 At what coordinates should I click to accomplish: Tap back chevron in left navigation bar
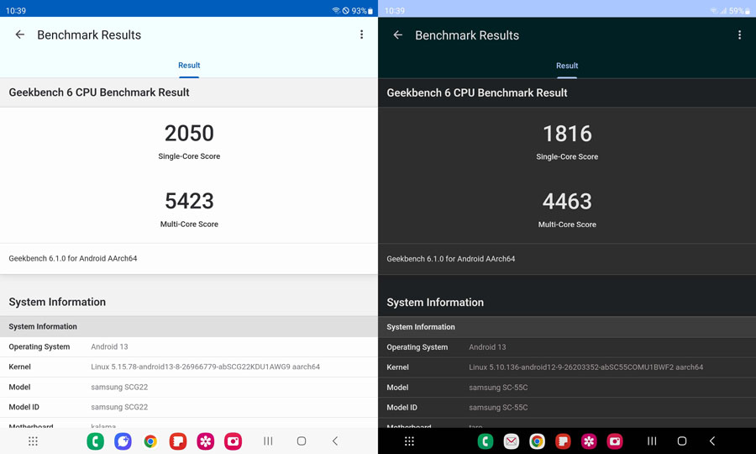[335, 441]
